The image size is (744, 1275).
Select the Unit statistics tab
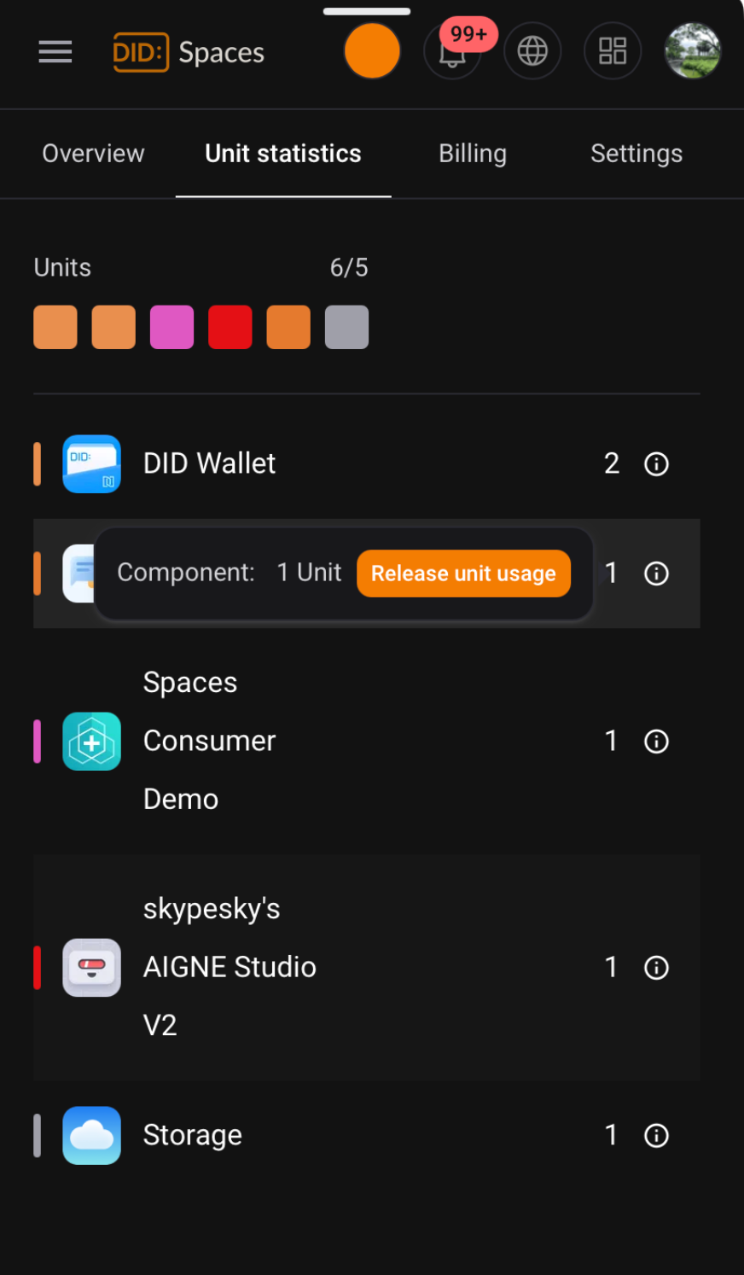[x=283, y=154]
